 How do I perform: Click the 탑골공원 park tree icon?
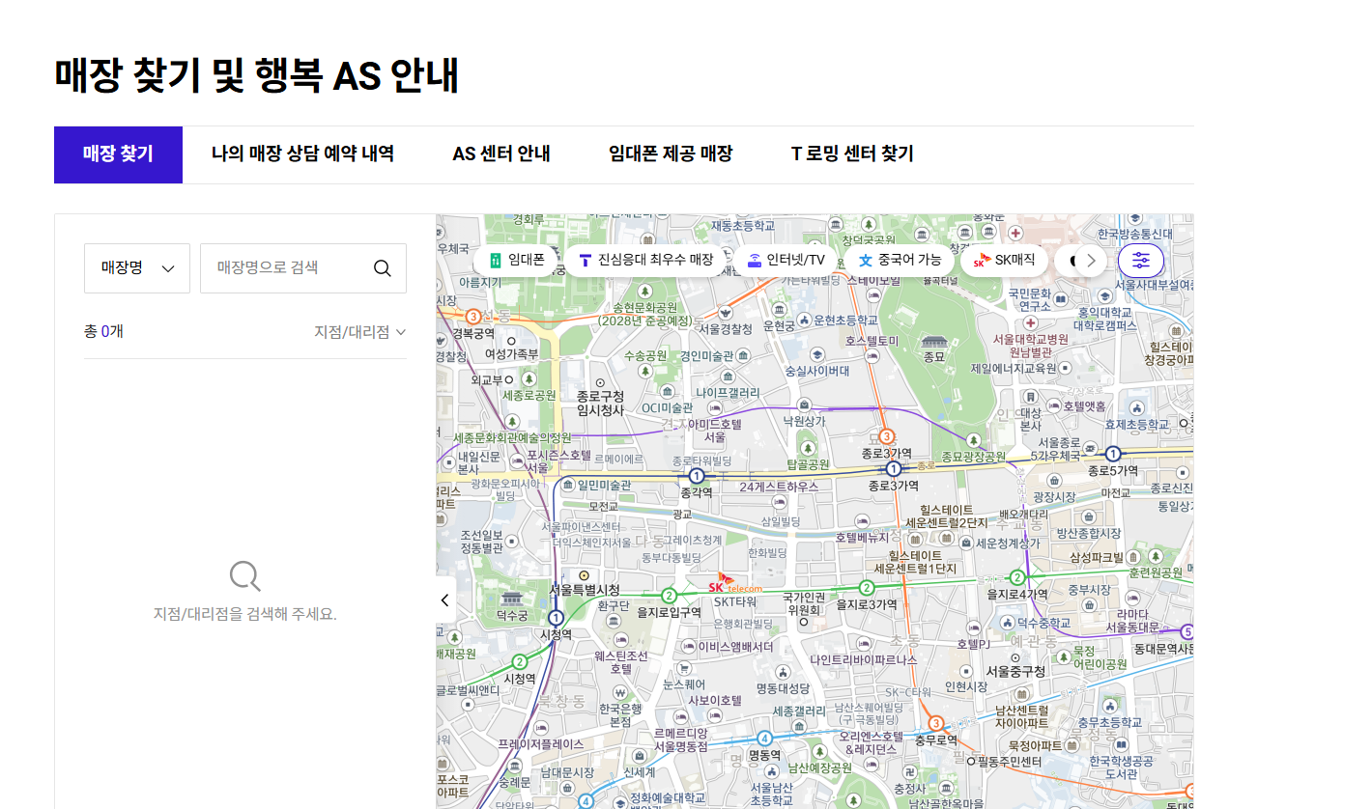pos(807,448)
